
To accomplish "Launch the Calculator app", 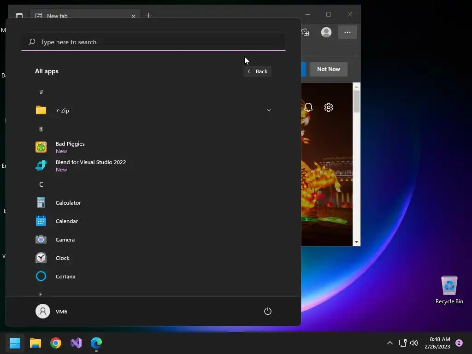I will tap(153, 203).
